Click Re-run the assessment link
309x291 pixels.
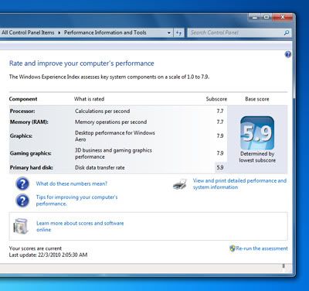[x=262, y=248]
